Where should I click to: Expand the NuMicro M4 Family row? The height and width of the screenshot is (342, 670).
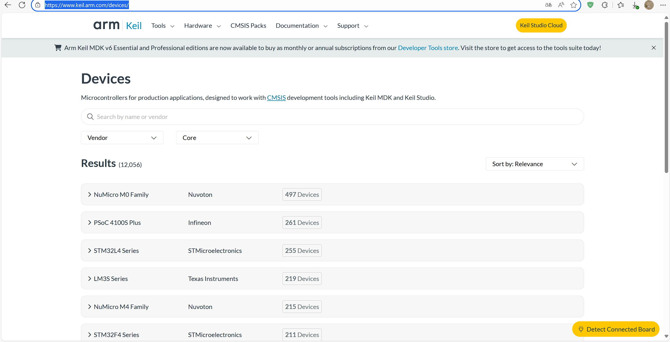(x=332, y=307)
